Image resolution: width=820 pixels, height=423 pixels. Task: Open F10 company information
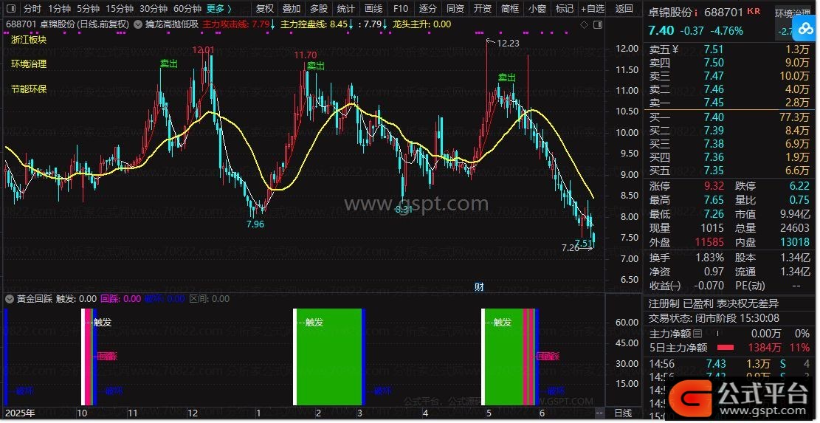(x=401, y=9)
